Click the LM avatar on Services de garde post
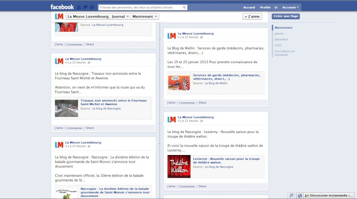This screenshot has width=357, height=199. coord(172,36)
